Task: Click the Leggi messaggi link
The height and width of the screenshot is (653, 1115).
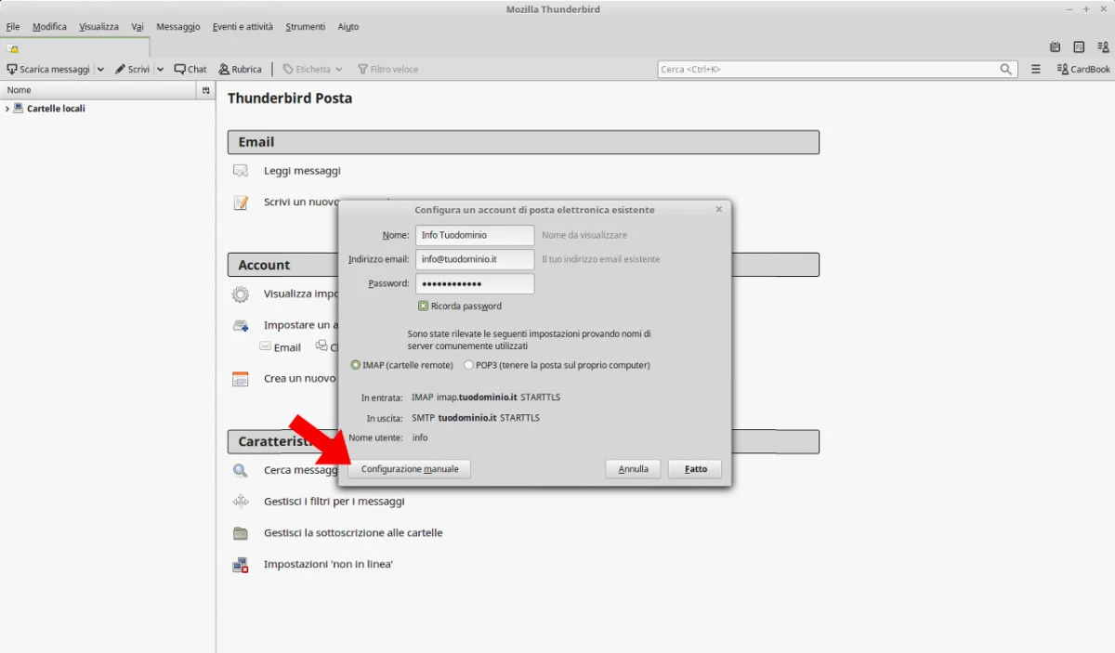Action: (x=302, y=171)
